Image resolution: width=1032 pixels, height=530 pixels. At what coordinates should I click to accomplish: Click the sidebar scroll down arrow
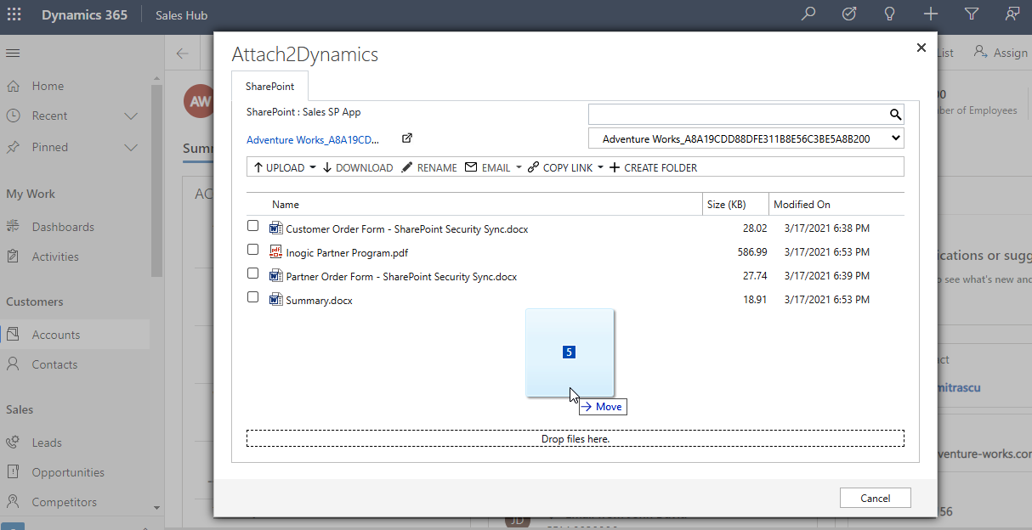coord(156,507)
